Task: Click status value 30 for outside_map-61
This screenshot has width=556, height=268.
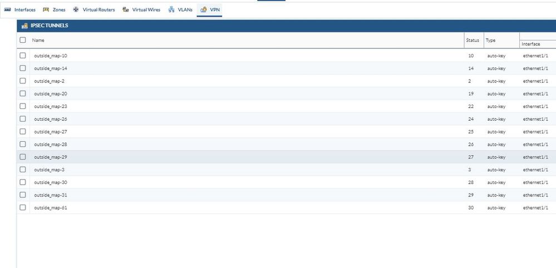Action: pos(471,208)
